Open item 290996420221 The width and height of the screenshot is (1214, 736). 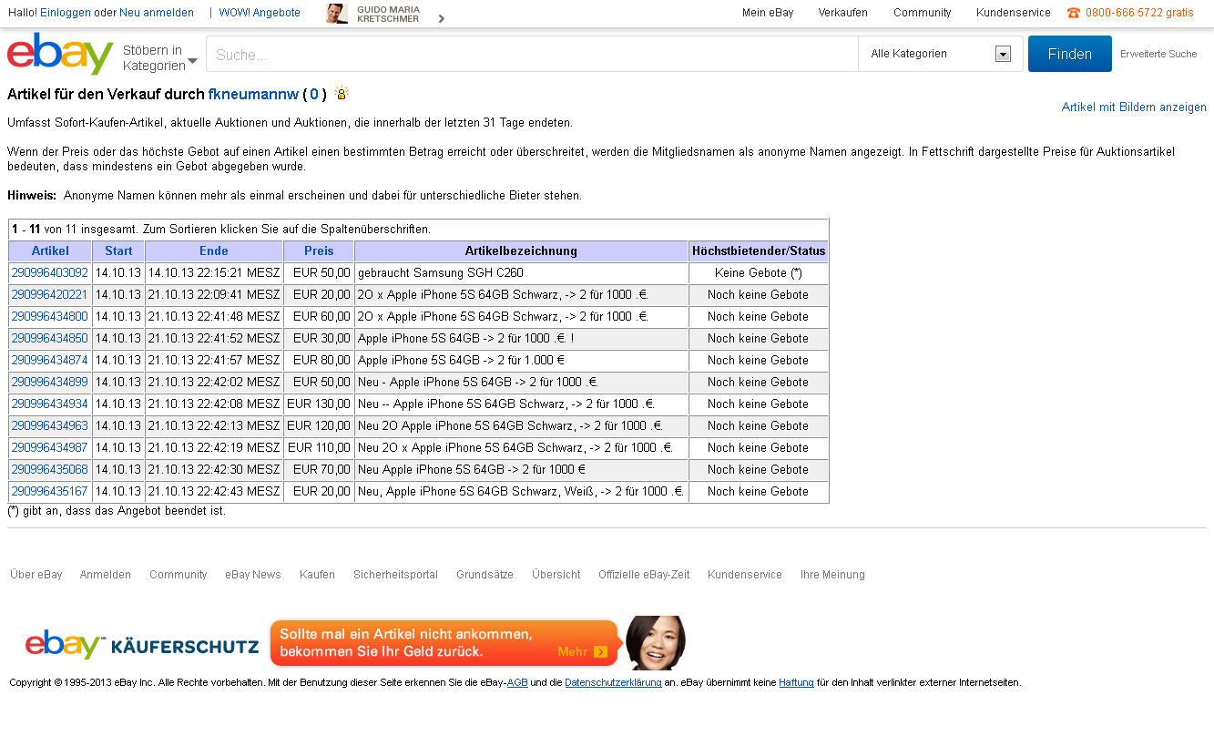tap(49, 295)
